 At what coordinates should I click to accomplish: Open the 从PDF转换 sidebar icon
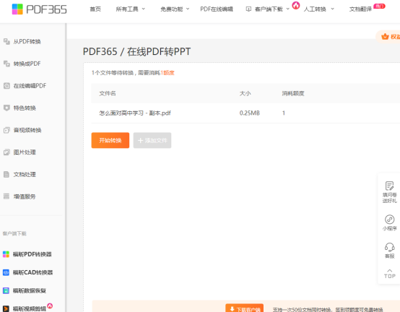6,41
